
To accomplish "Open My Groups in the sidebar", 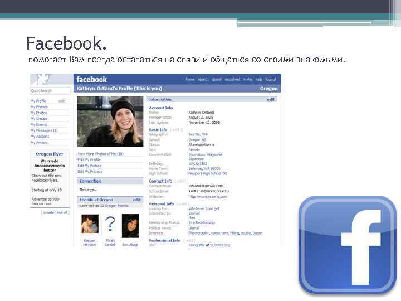I will [x=39, y=119].
